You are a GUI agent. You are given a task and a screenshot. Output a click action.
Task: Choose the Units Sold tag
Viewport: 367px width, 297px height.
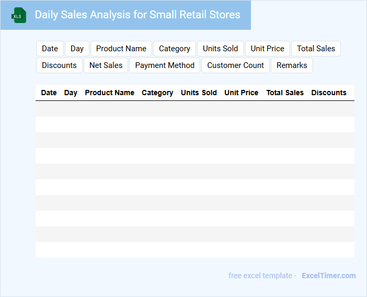tap(220, 49)
